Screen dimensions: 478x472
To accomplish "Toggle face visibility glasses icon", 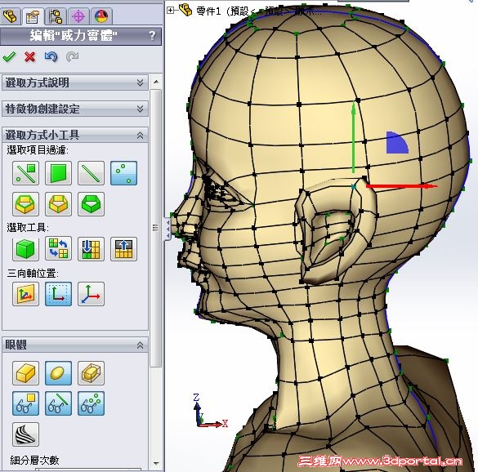I will 25,403.
